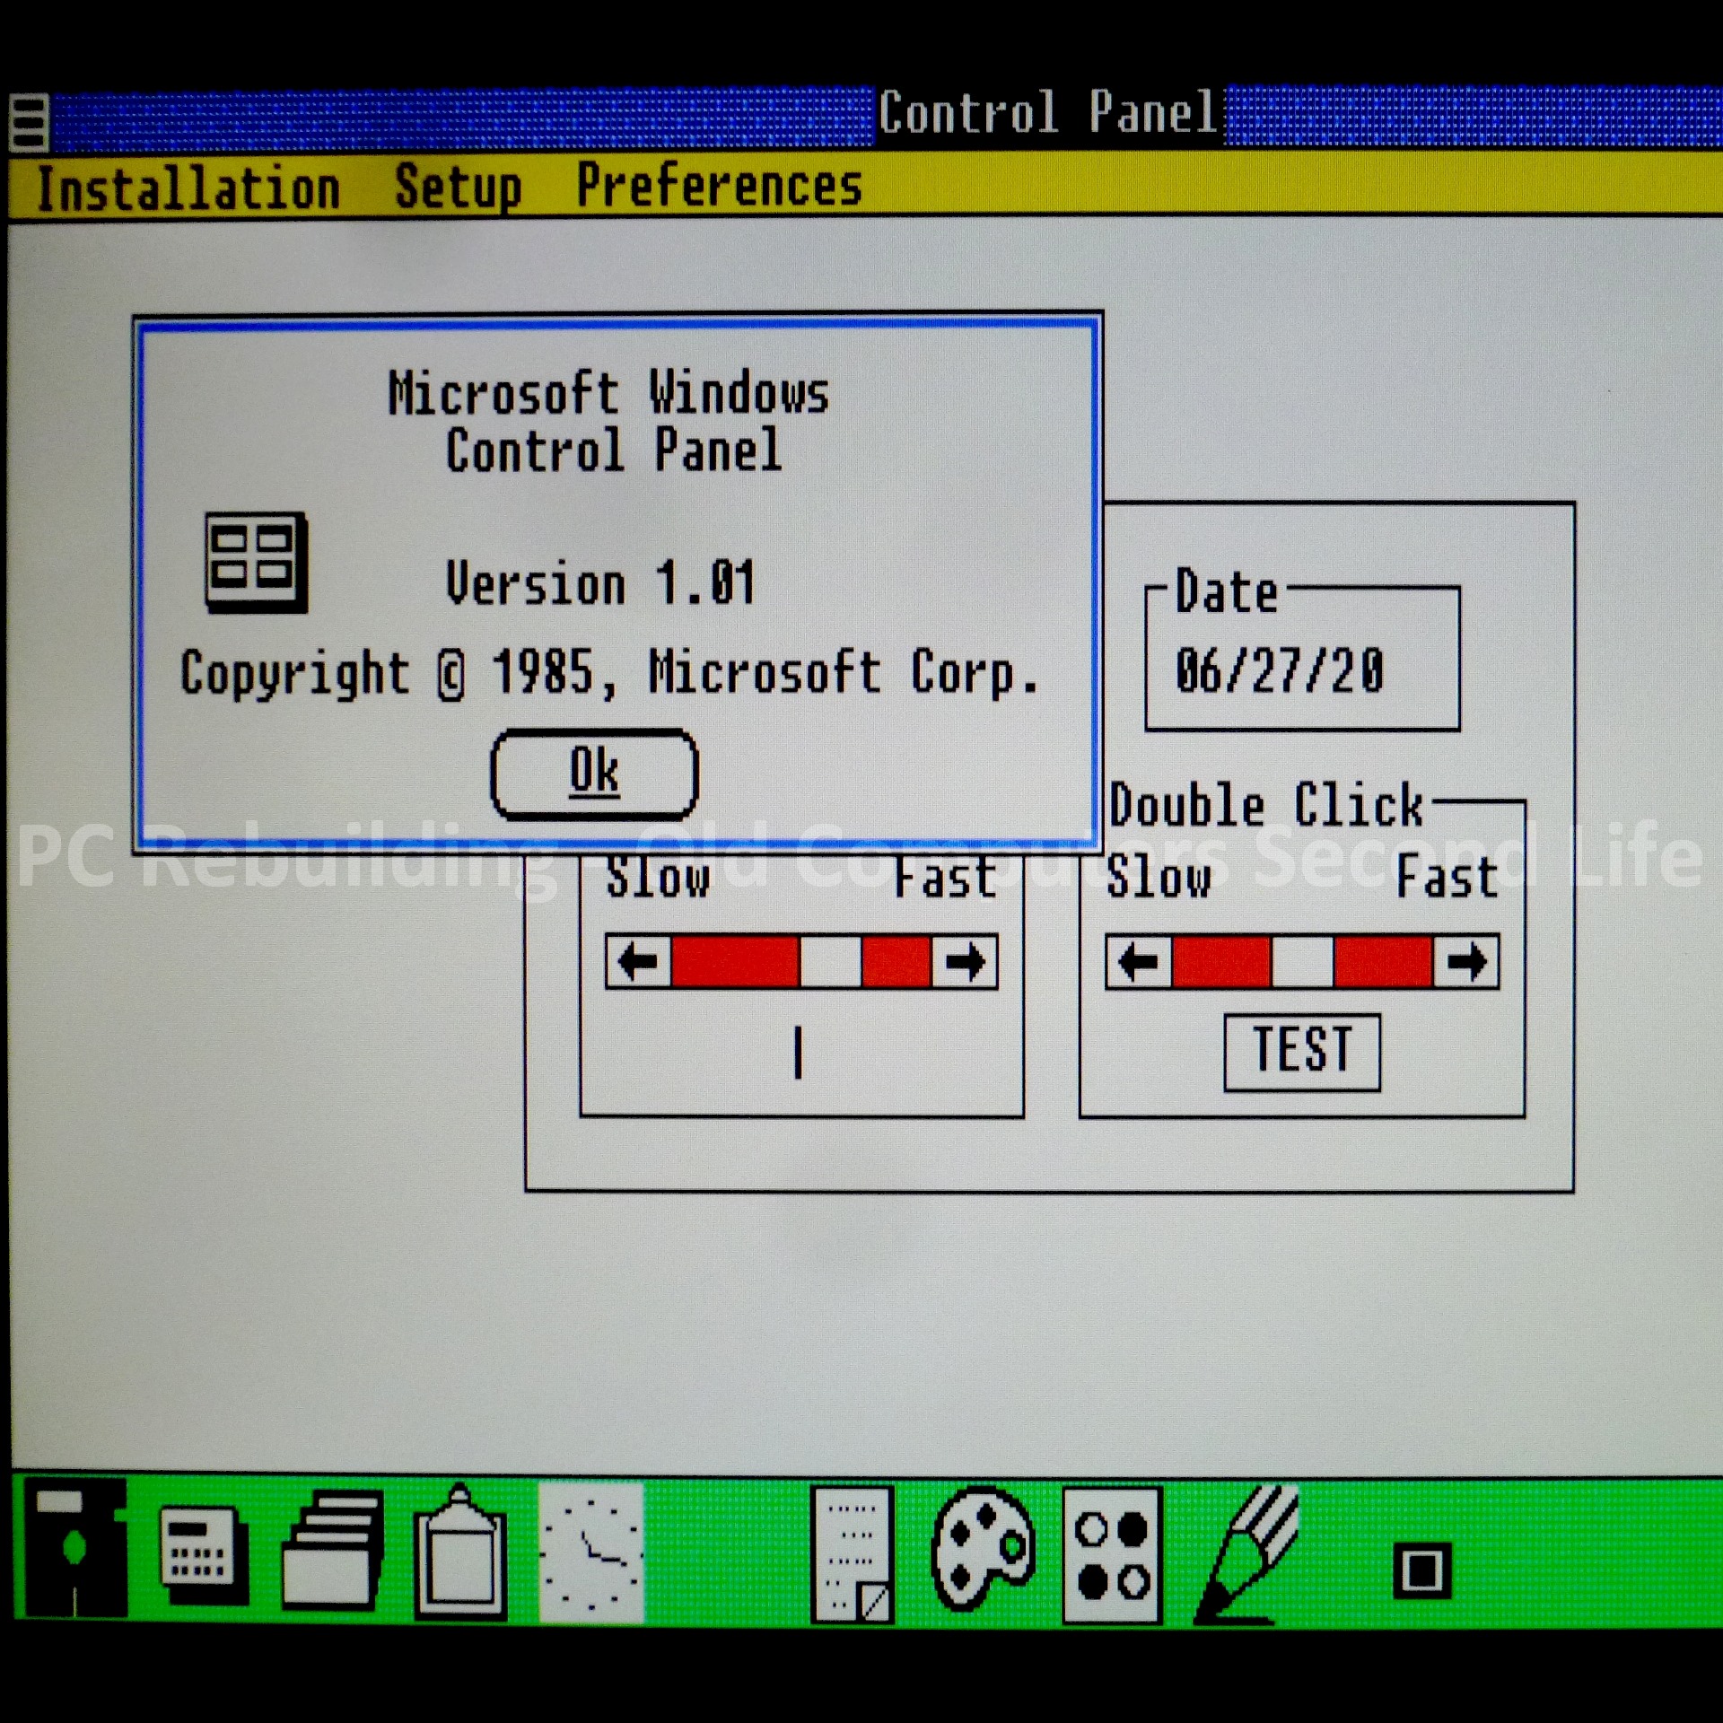
Task: Open the system menu box in title bar
Action: tap(29, 122)
